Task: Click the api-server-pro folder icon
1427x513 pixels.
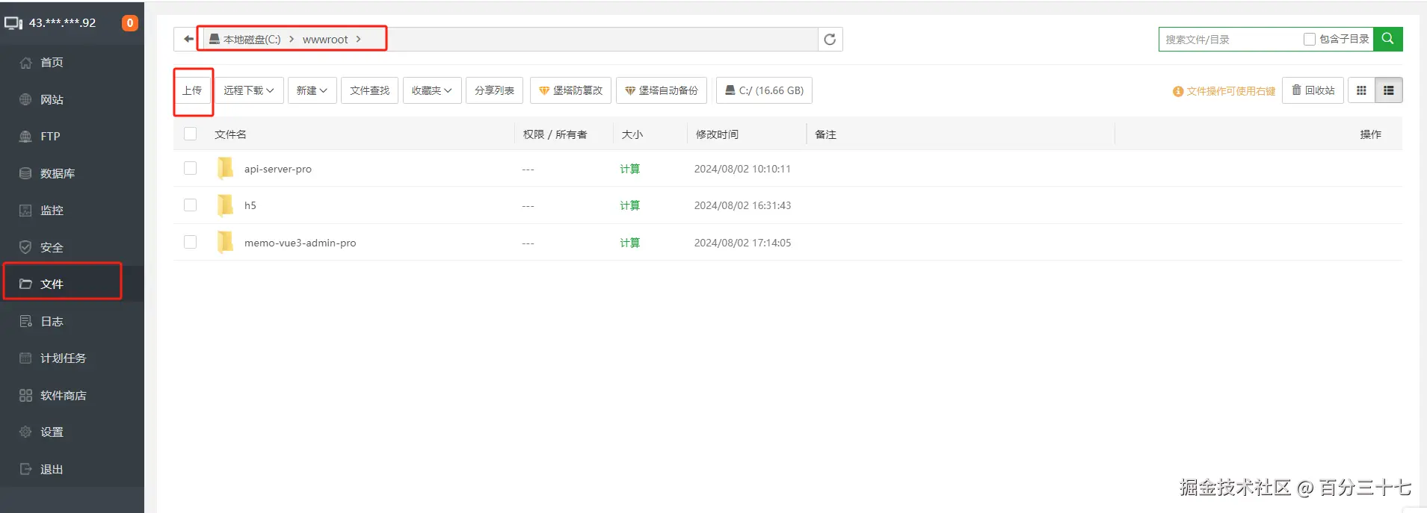Action: point(225,169)
